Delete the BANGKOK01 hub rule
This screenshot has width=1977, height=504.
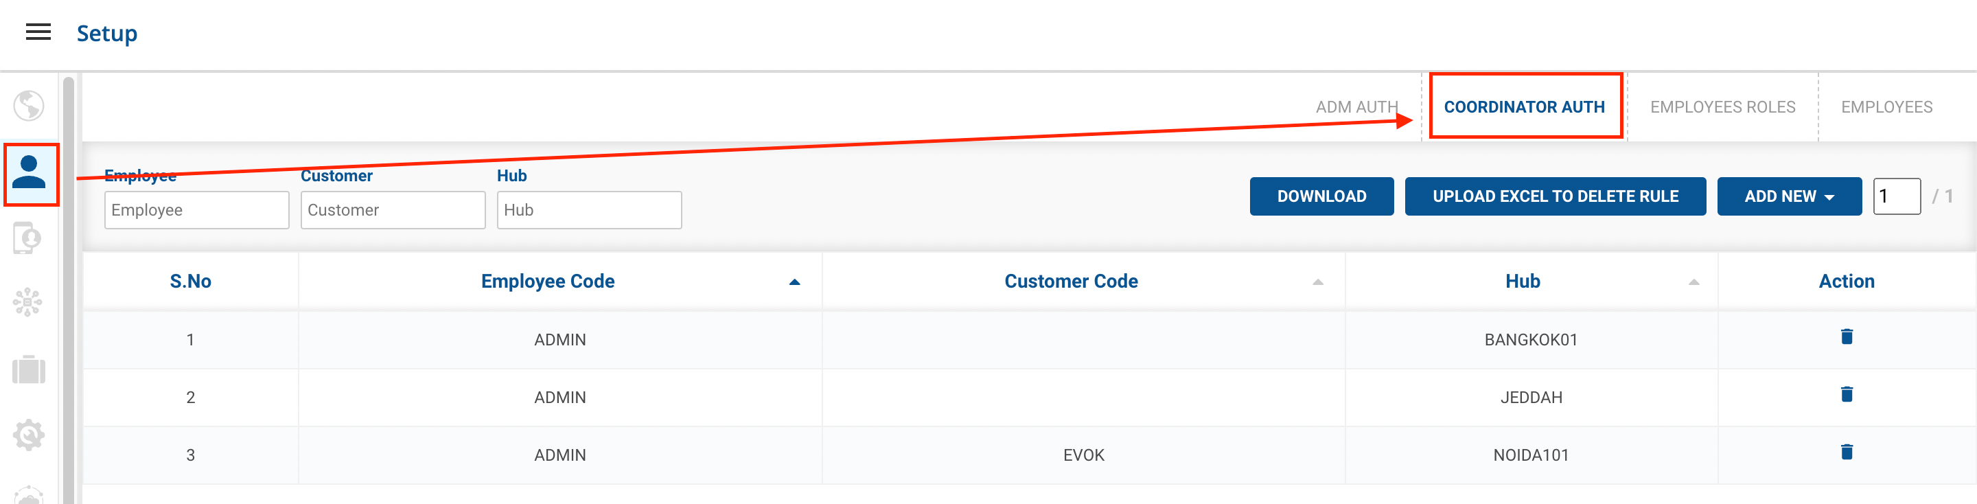pos(1846,336)
